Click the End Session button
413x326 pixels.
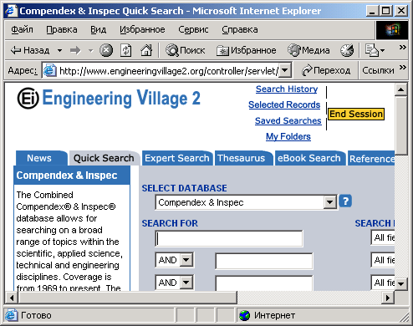356,114
